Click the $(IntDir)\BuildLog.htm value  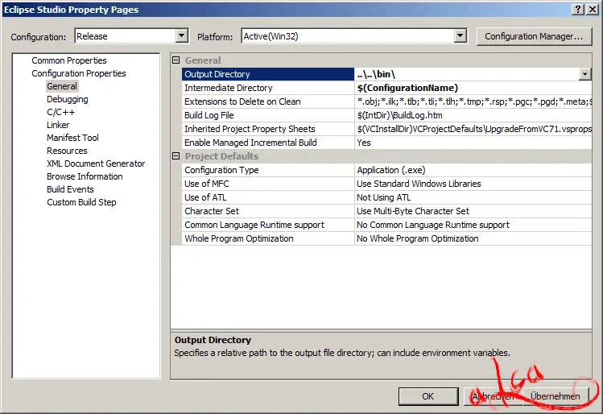(x=473, y=115)
